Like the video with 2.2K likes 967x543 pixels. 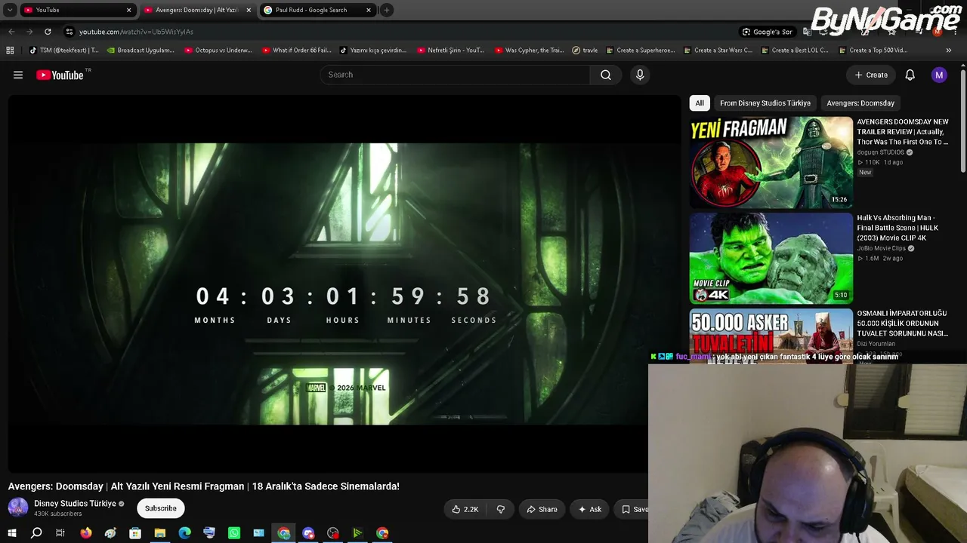click(x=465, y=509)
